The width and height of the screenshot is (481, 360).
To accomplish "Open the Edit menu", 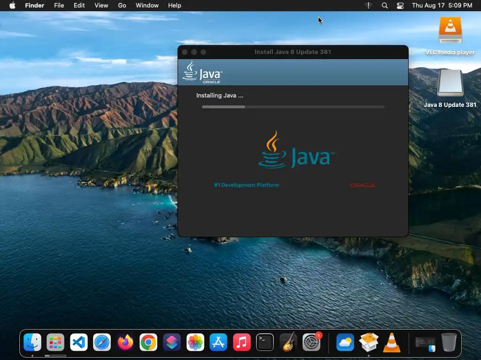I will (x=79, y=6).
